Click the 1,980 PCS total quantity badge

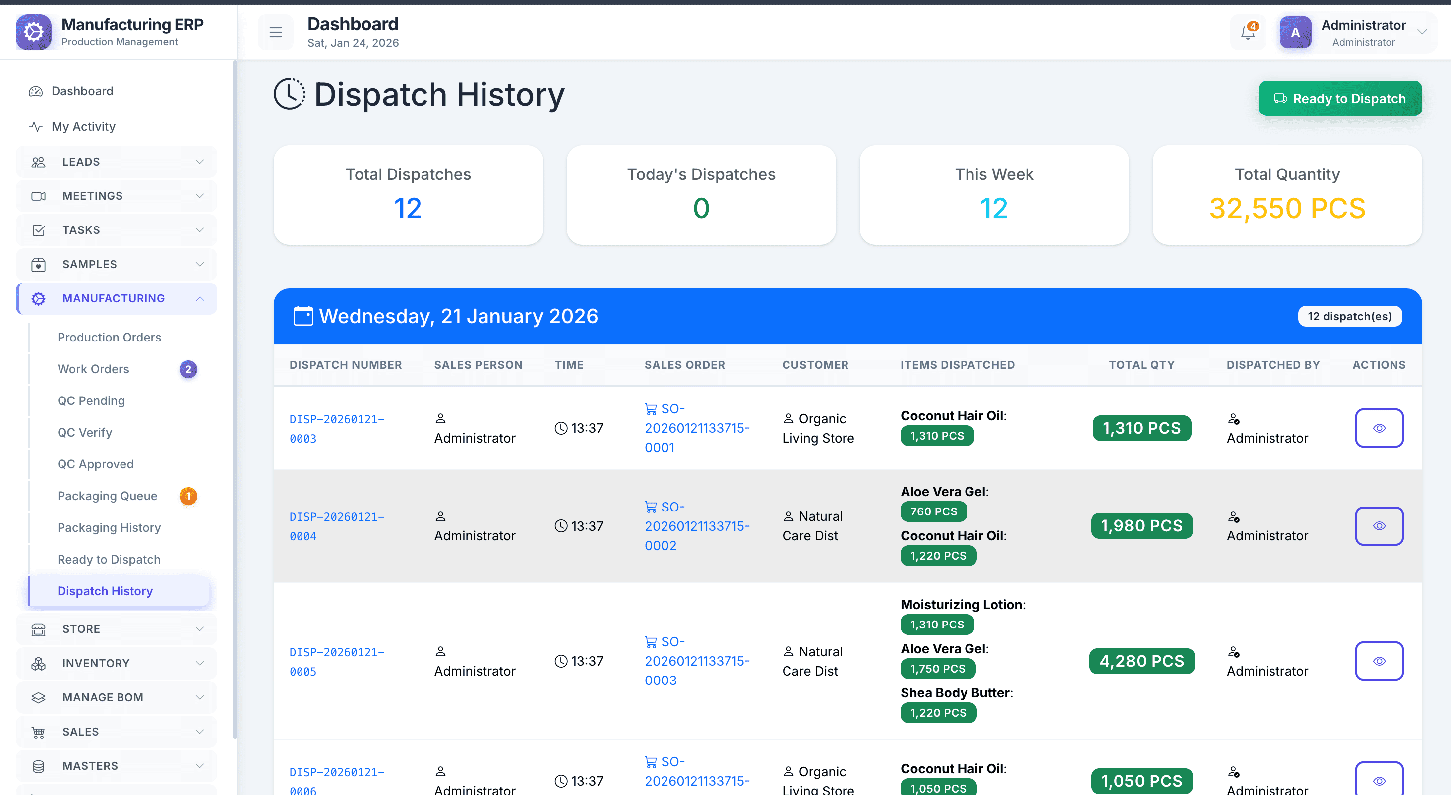(x=1141, y=526)
